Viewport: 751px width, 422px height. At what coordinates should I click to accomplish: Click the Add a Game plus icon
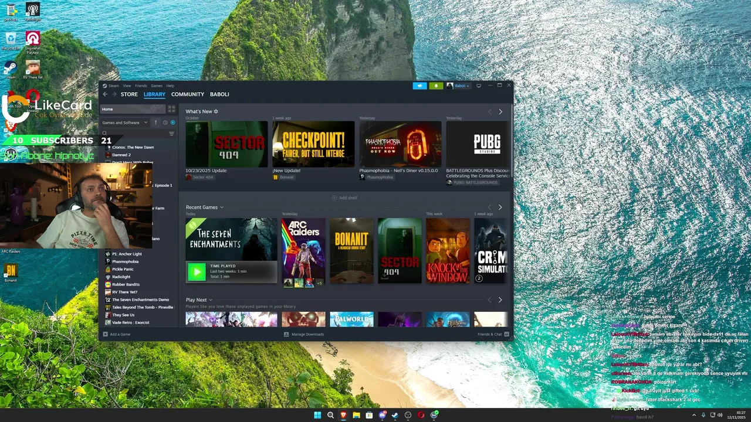105,334
